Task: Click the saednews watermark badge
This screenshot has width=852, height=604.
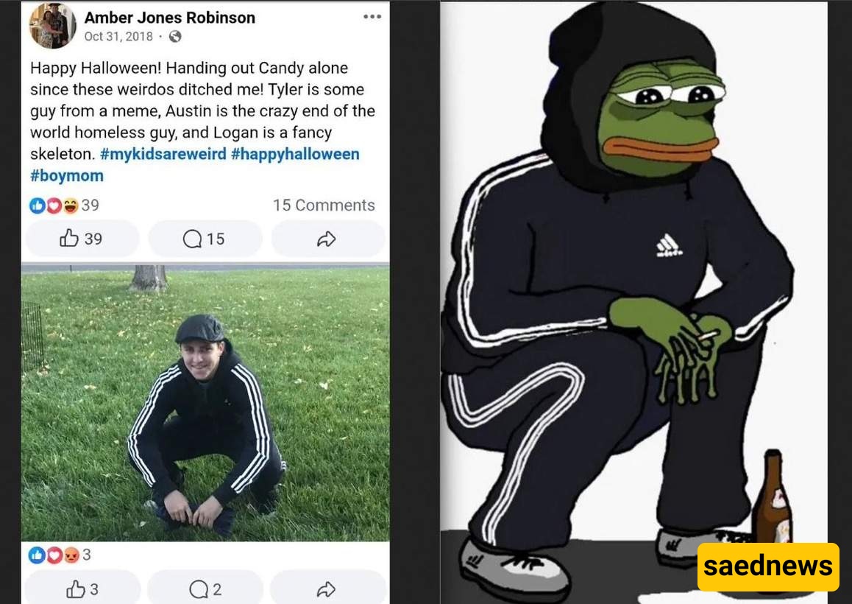Action: [x=768, y=566]
